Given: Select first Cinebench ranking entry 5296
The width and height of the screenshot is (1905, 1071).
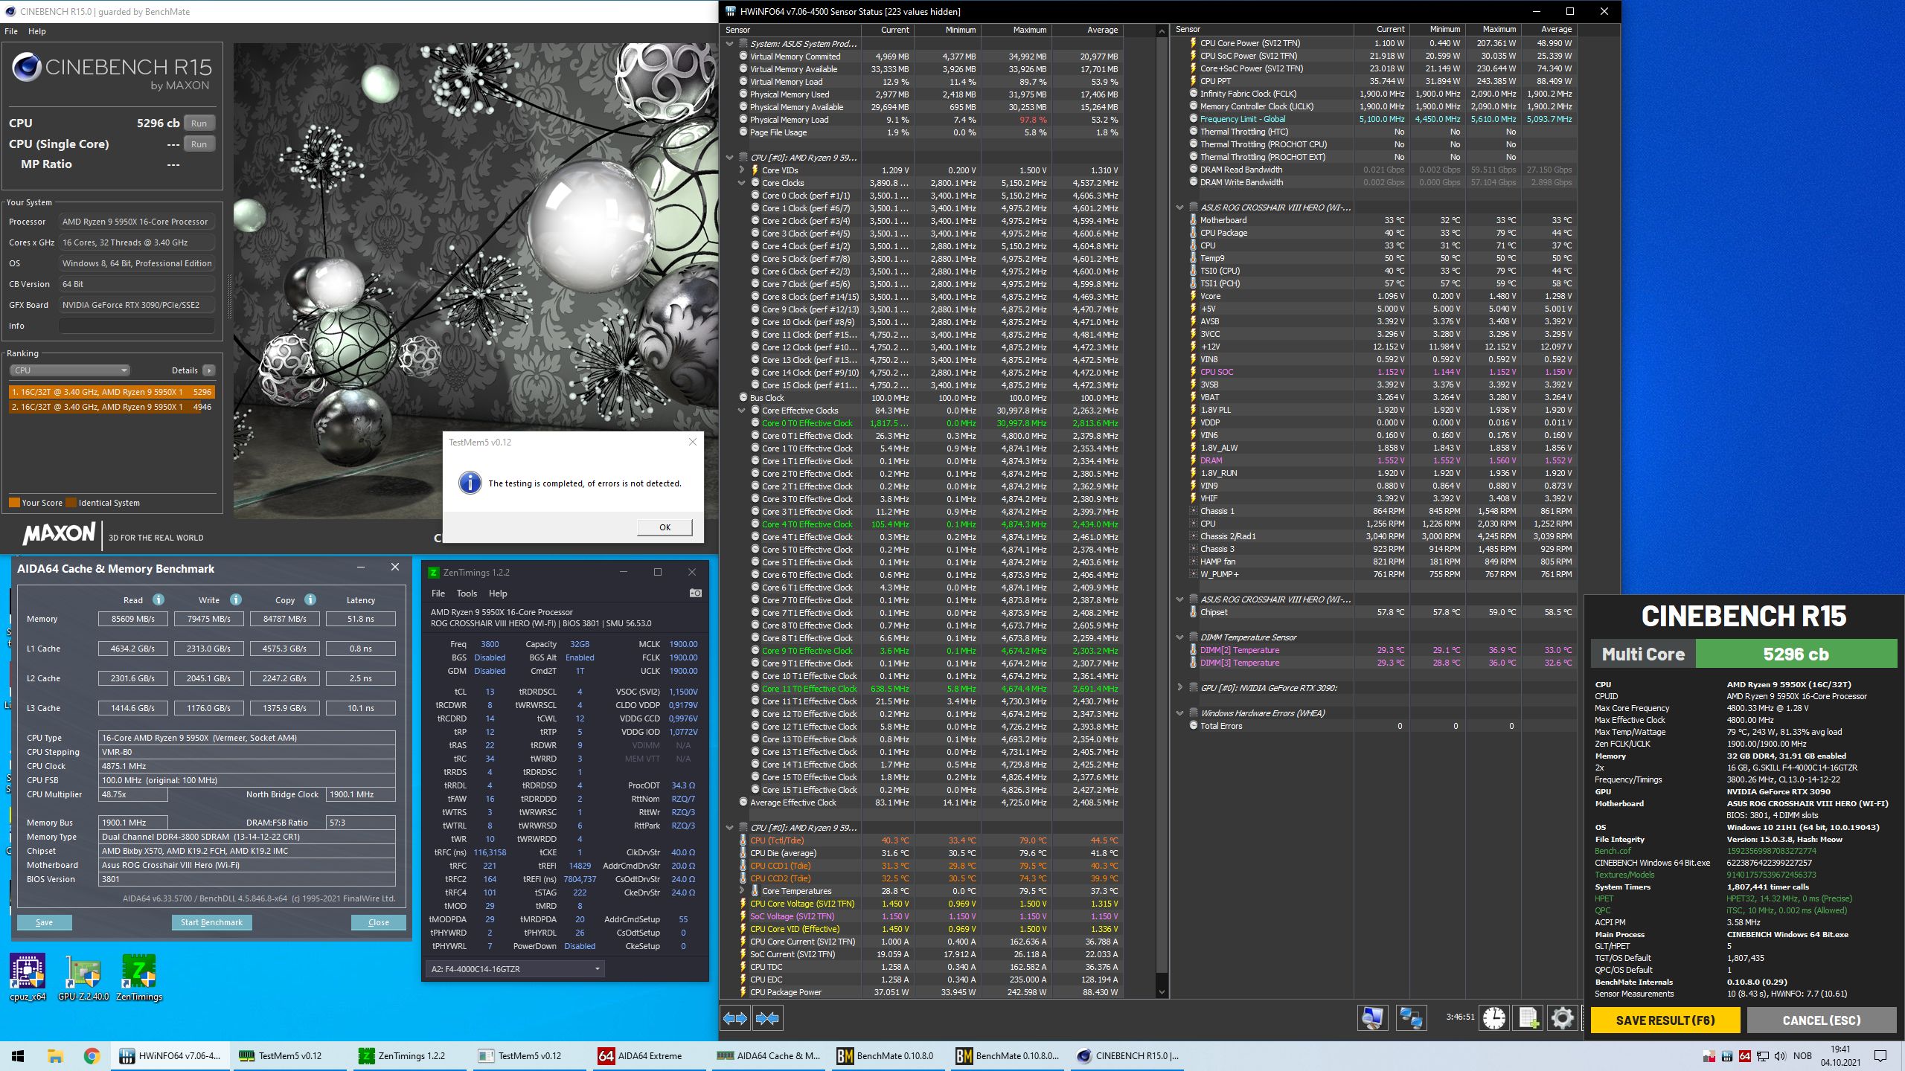Looking at the screenshot, I should coord(112,392).
